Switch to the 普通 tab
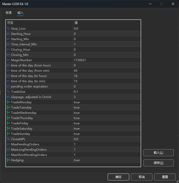Viewport: 179px width, 183px height. tap(9, 13)
